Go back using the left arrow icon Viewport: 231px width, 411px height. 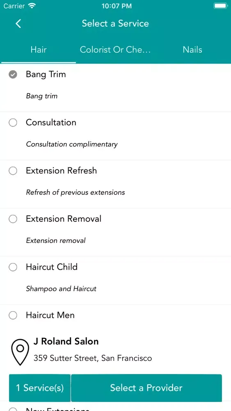click(18, 23)
